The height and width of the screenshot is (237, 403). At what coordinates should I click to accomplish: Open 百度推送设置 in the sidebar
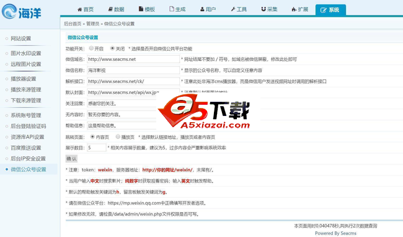pos(26,148)
